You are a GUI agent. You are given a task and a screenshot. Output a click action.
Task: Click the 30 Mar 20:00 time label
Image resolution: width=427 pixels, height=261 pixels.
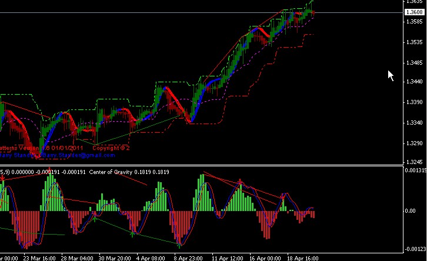[x=115, y=258]
